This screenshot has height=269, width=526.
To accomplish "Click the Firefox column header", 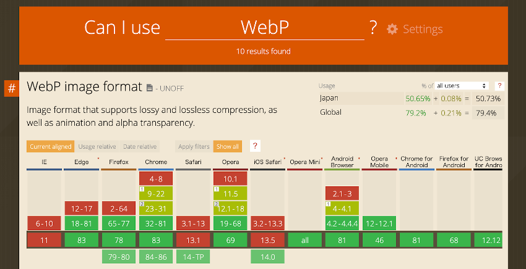I will 119,162.
